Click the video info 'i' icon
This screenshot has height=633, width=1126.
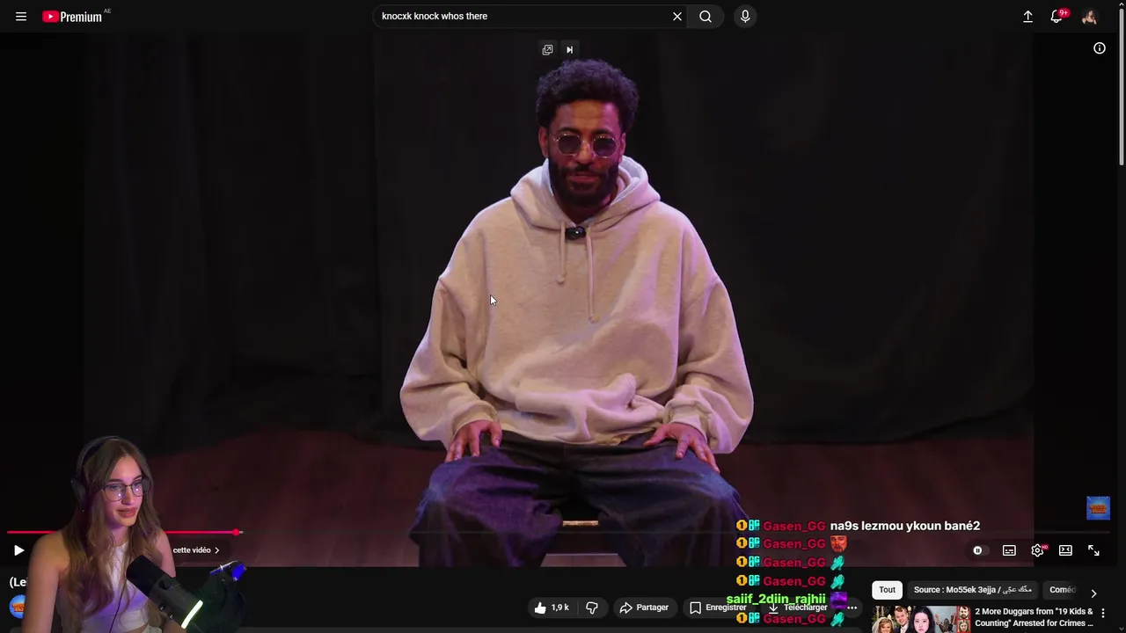pos(1100,48)
